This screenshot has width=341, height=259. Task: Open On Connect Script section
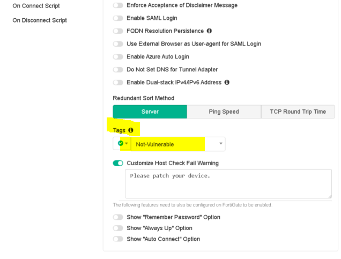[36, 6]
